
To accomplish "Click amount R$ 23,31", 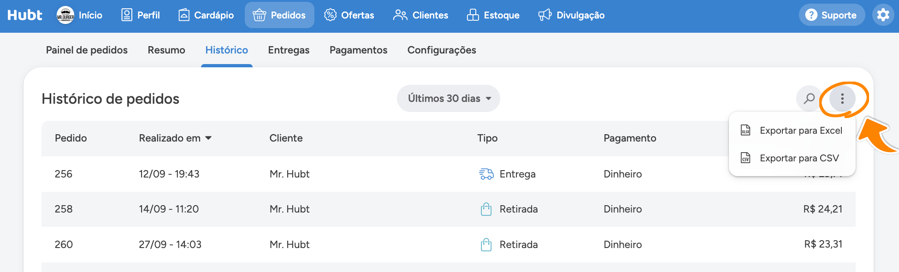I will (x=823, y=244).
